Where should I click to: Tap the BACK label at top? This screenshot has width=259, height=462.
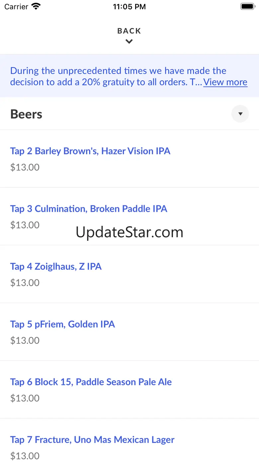pyautogui.click(x=129, y=31)
